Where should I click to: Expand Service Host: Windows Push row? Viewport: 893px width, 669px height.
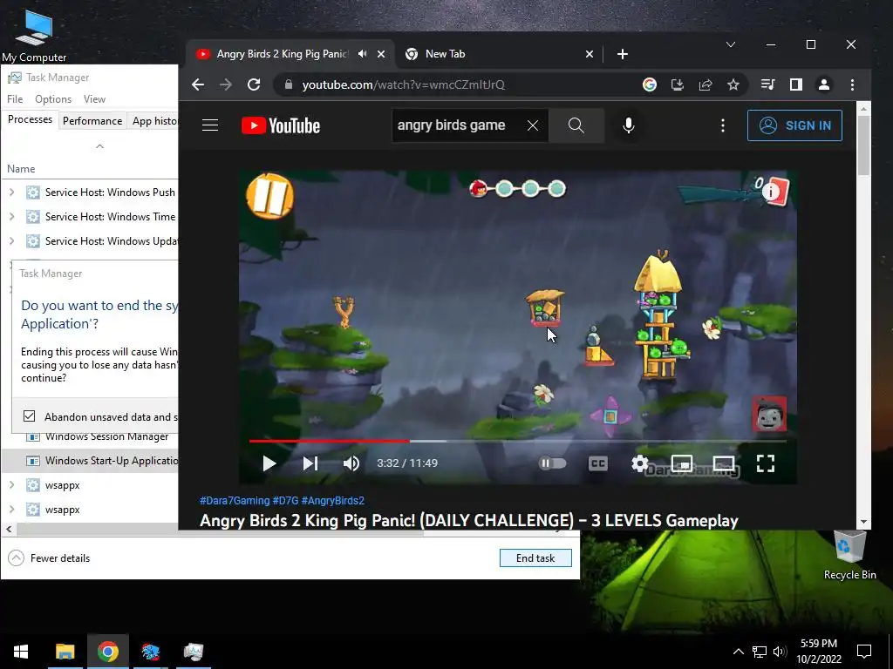click(x=11, y=193)
